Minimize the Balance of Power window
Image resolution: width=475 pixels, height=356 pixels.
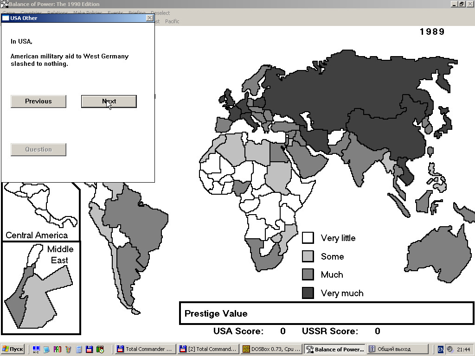454,4
